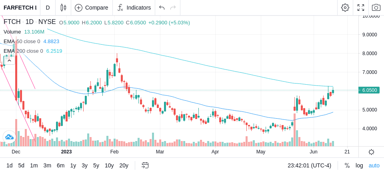Open time axis settings gear icon

pyautogui.click(x=371, y=152)
